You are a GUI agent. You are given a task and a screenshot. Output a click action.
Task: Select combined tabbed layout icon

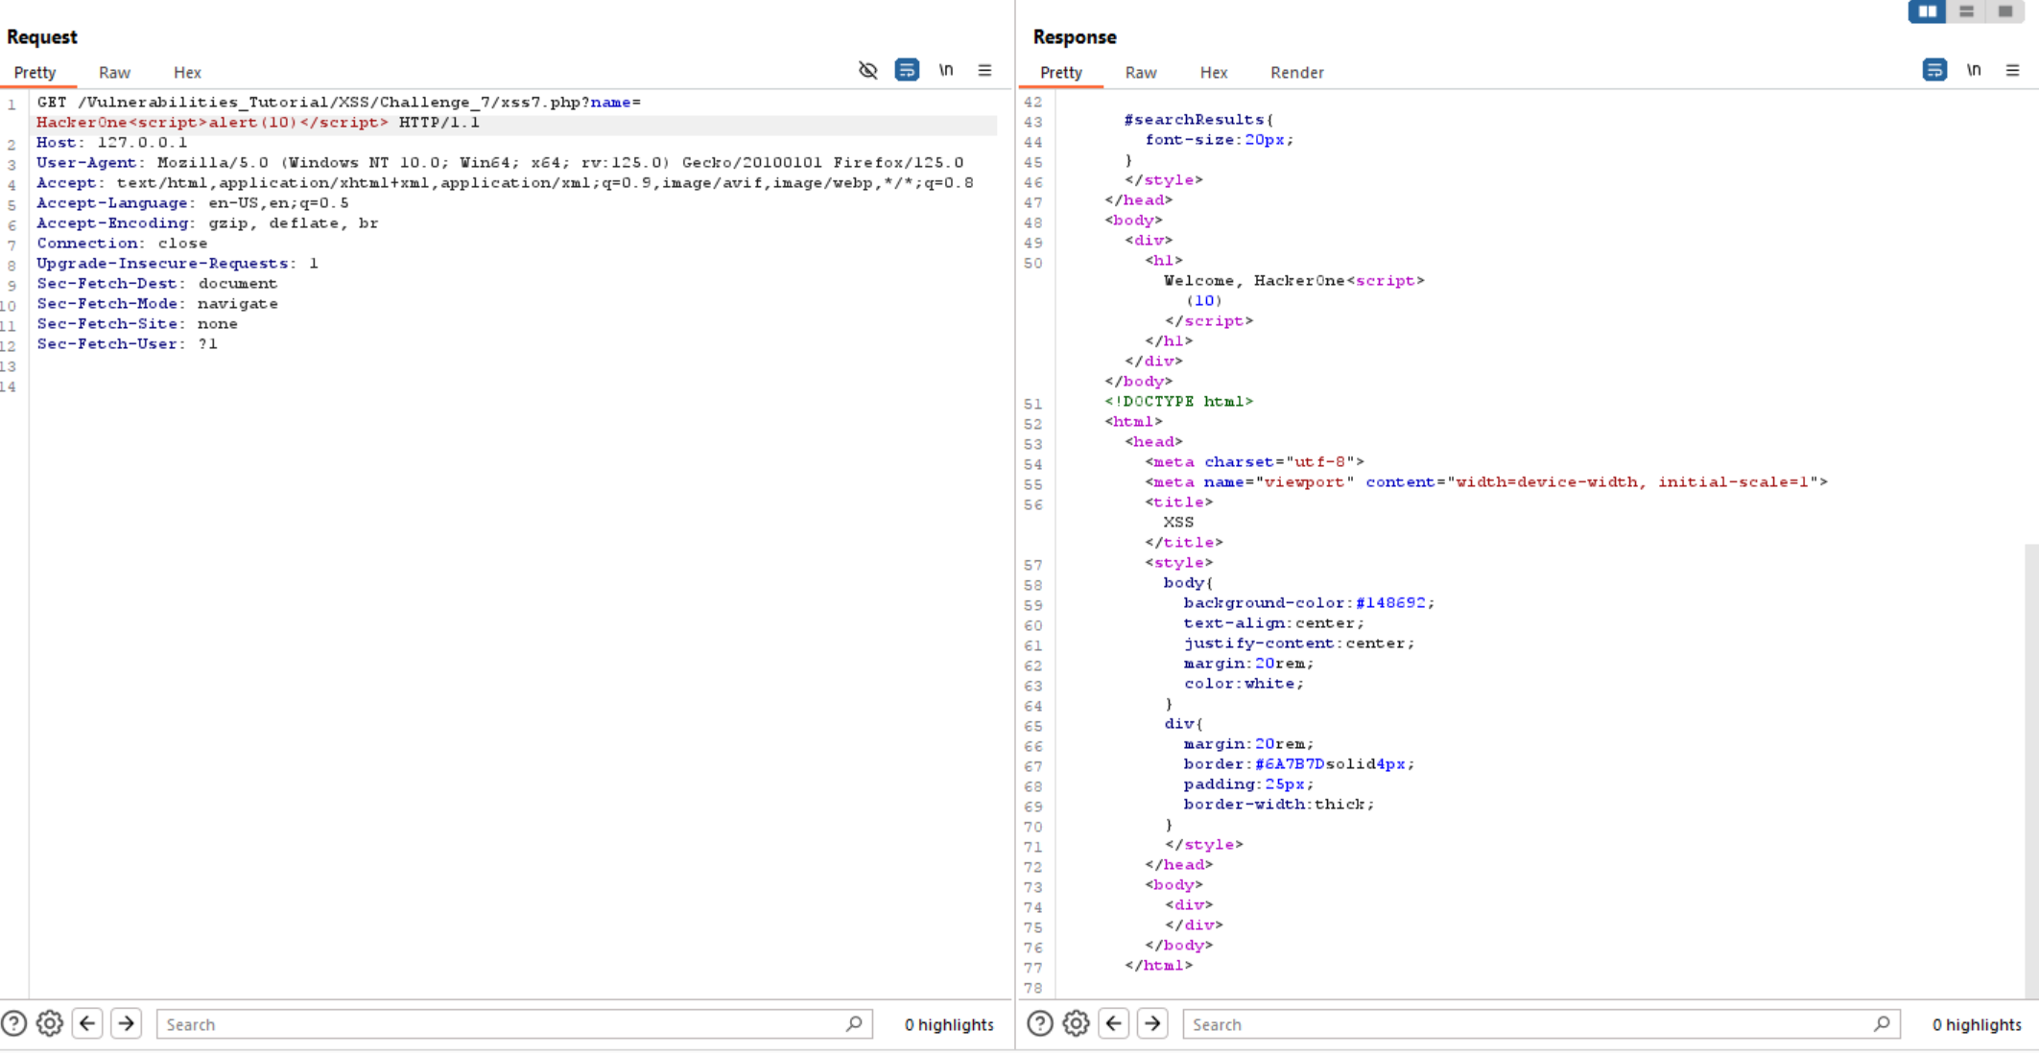click(2005, 12)
